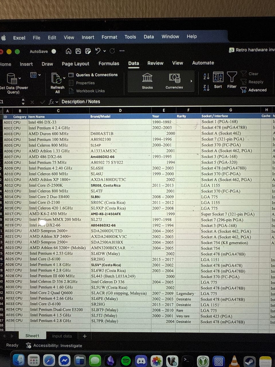The image size is (275, 367).
Task: Switch to the Automate ribbon tab
Action: tap(203, 63)
